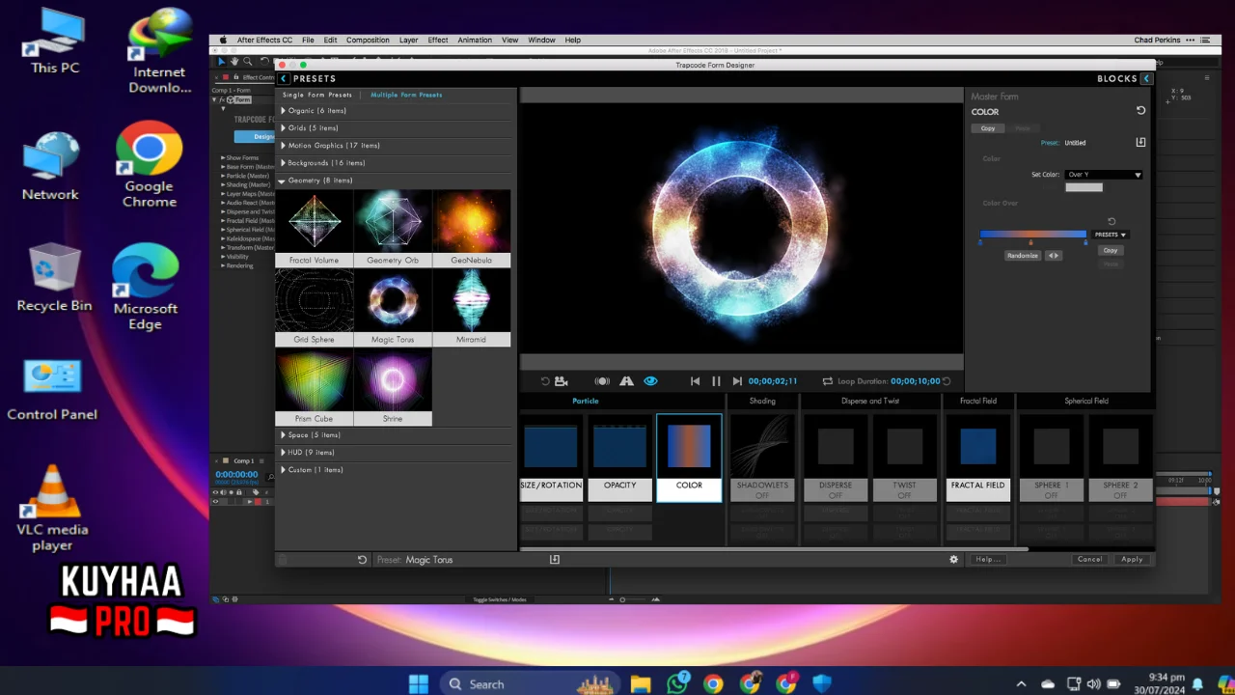
Task: Toggle the loop playback icon
Action: click(x=827, y=381)
